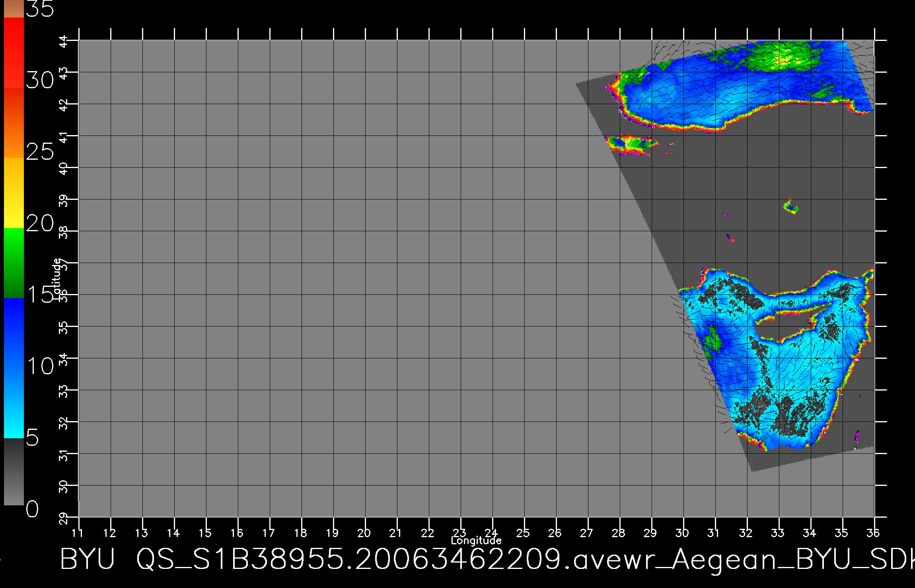Click the Sea of Marmara wind patch near 41°N
The height and width of the screenshot is (588, 915).
pos(631,145)
